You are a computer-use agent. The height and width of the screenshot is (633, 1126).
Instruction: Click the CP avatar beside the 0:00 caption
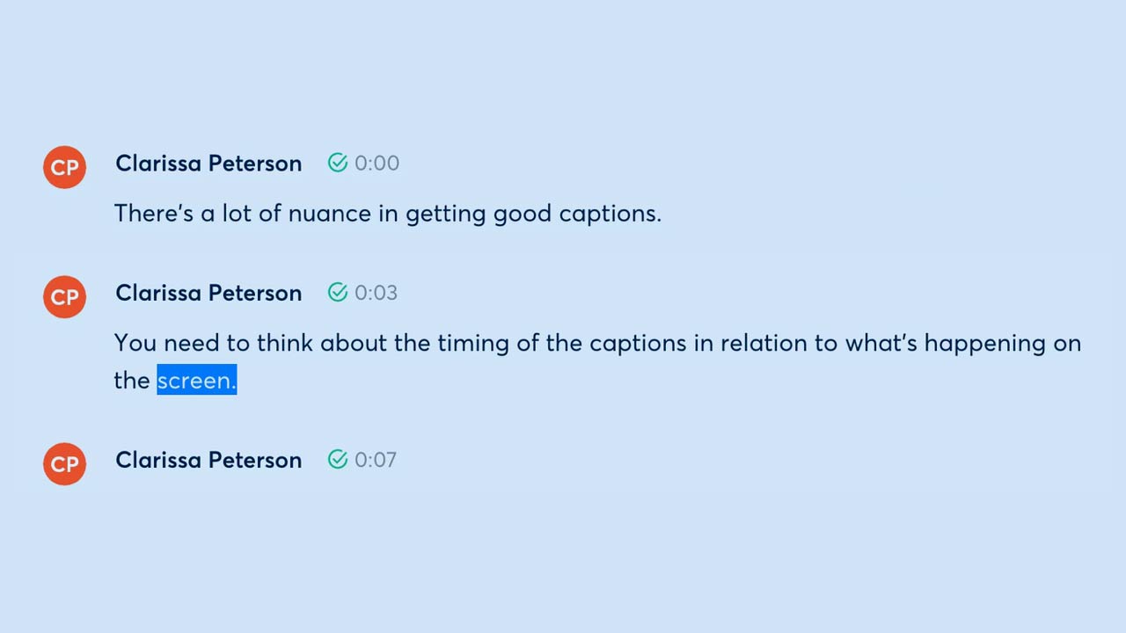click(x=64, y=167)
